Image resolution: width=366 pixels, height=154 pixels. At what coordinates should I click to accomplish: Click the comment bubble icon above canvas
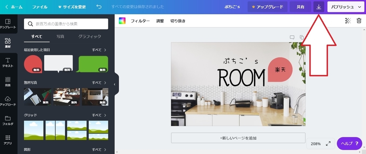(292, 37)
